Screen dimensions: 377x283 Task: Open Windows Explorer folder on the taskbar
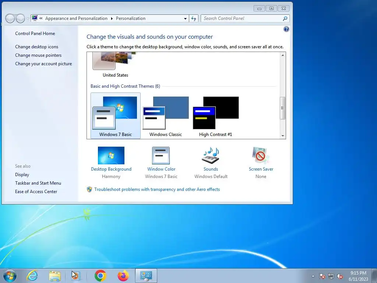pos(55,276)
